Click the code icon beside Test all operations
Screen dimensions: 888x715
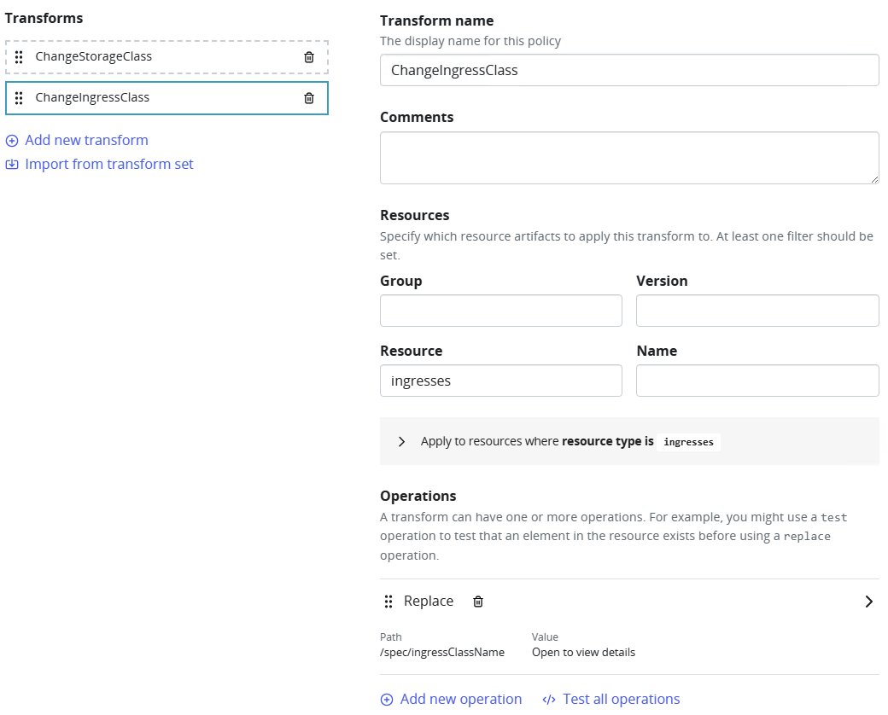coord(549,700)
